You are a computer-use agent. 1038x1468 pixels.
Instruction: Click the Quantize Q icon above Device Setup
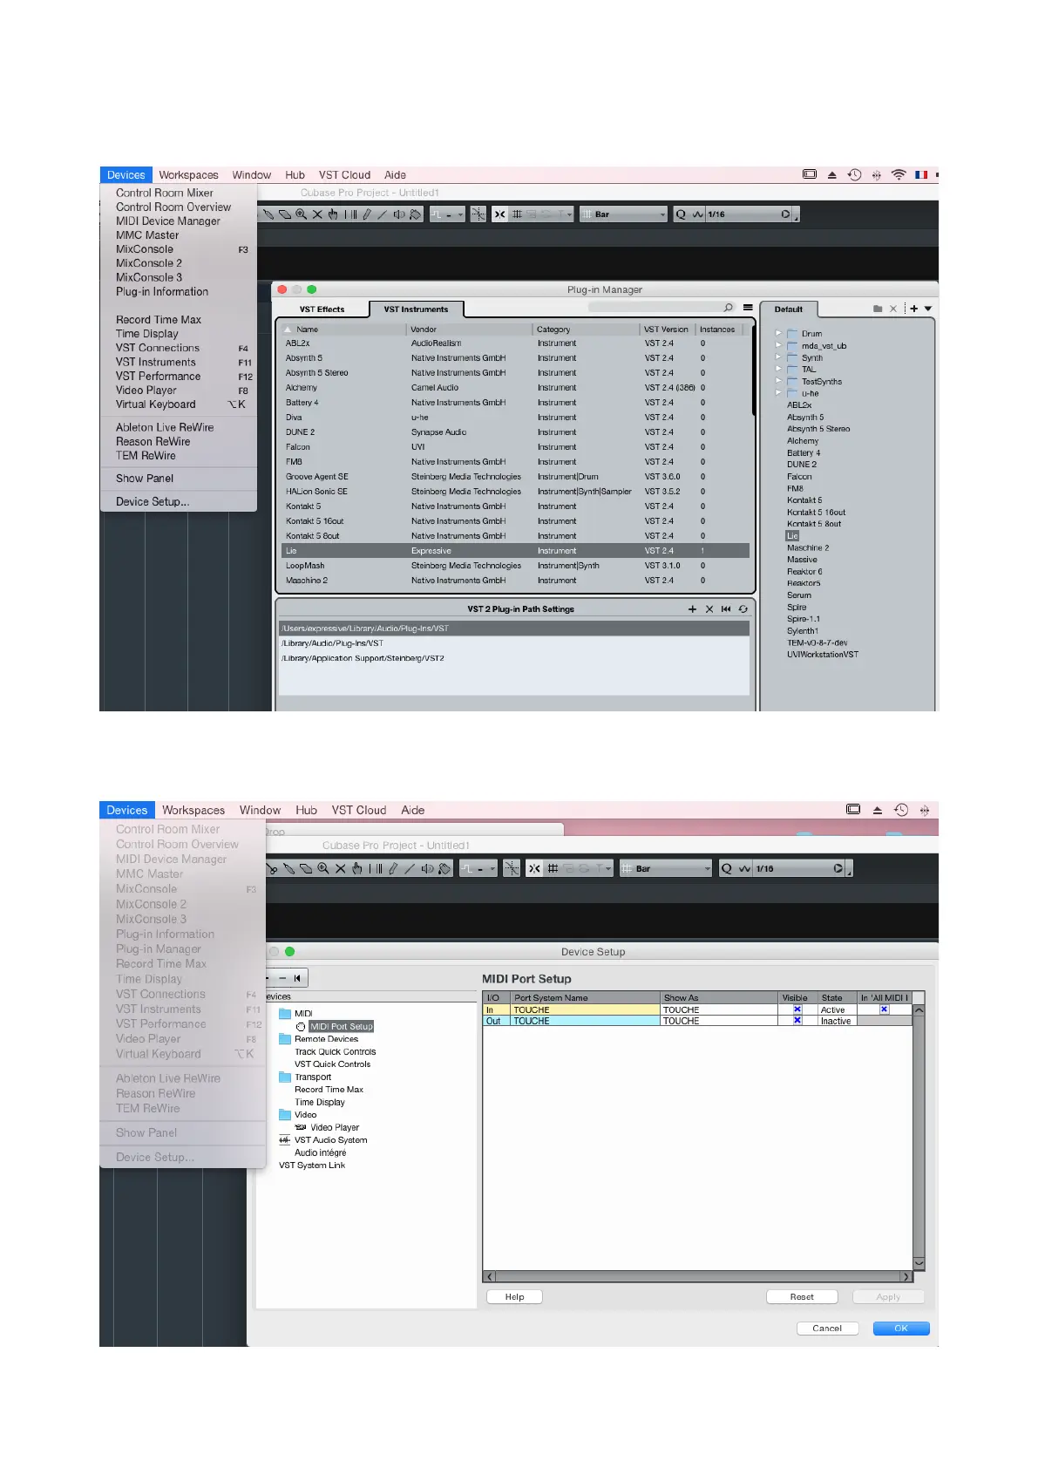727,869
